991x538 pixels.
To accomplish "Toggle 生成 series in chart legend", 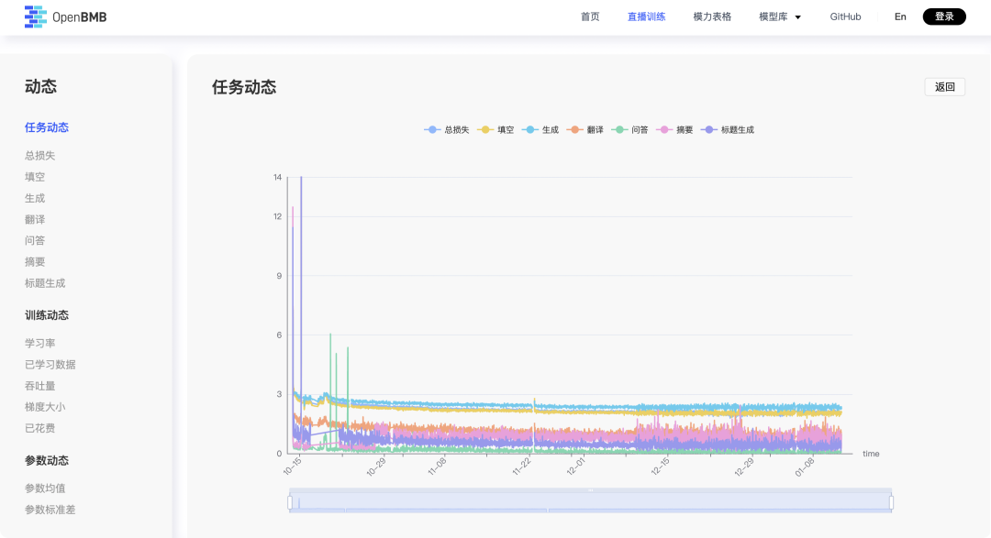I will (540, 129).
